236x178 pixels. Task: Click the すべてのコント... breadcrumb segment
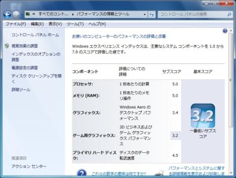[54, 14]
